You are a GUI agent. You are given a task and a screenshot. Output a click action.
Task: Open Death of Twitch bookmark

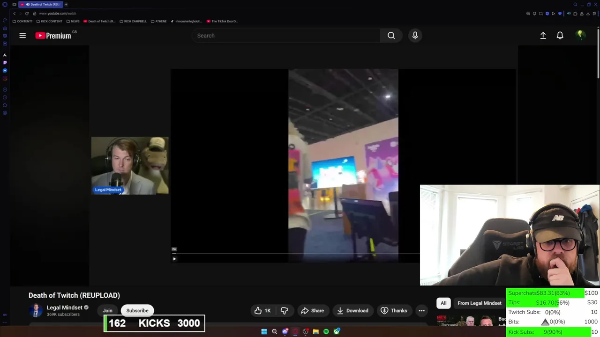(x=99, y=21)
